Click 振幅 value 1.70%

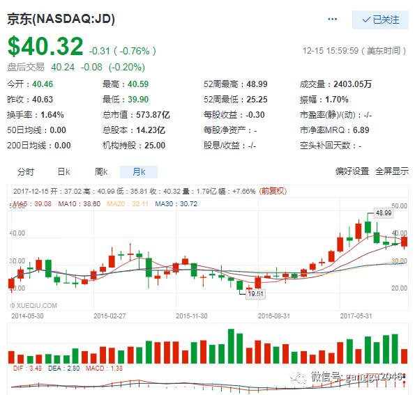click(337, 100)
